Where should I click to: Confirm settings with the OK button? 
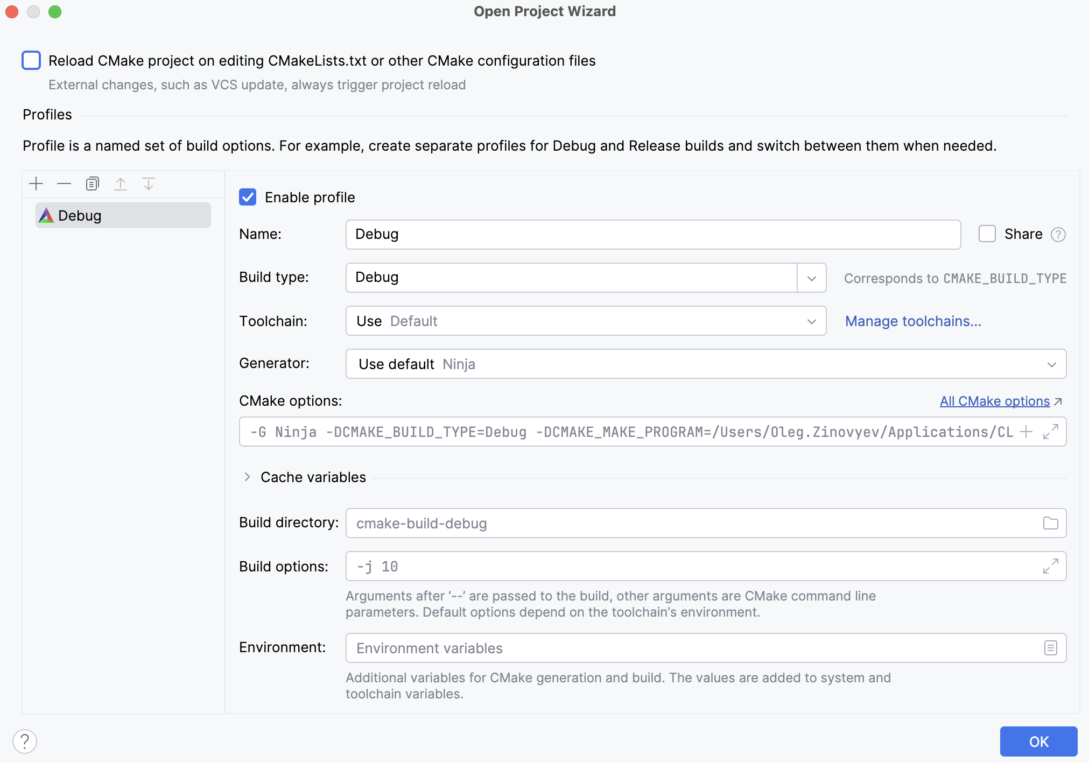pyautogui.click(x=1038, y=741)
